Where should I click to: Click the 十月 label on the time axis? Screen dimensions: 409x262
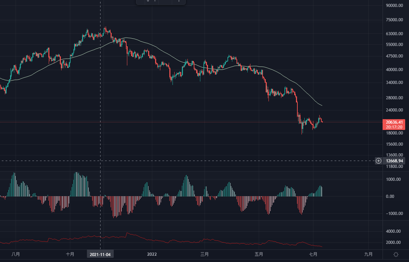pyautogui.click(x=70, y=254)
